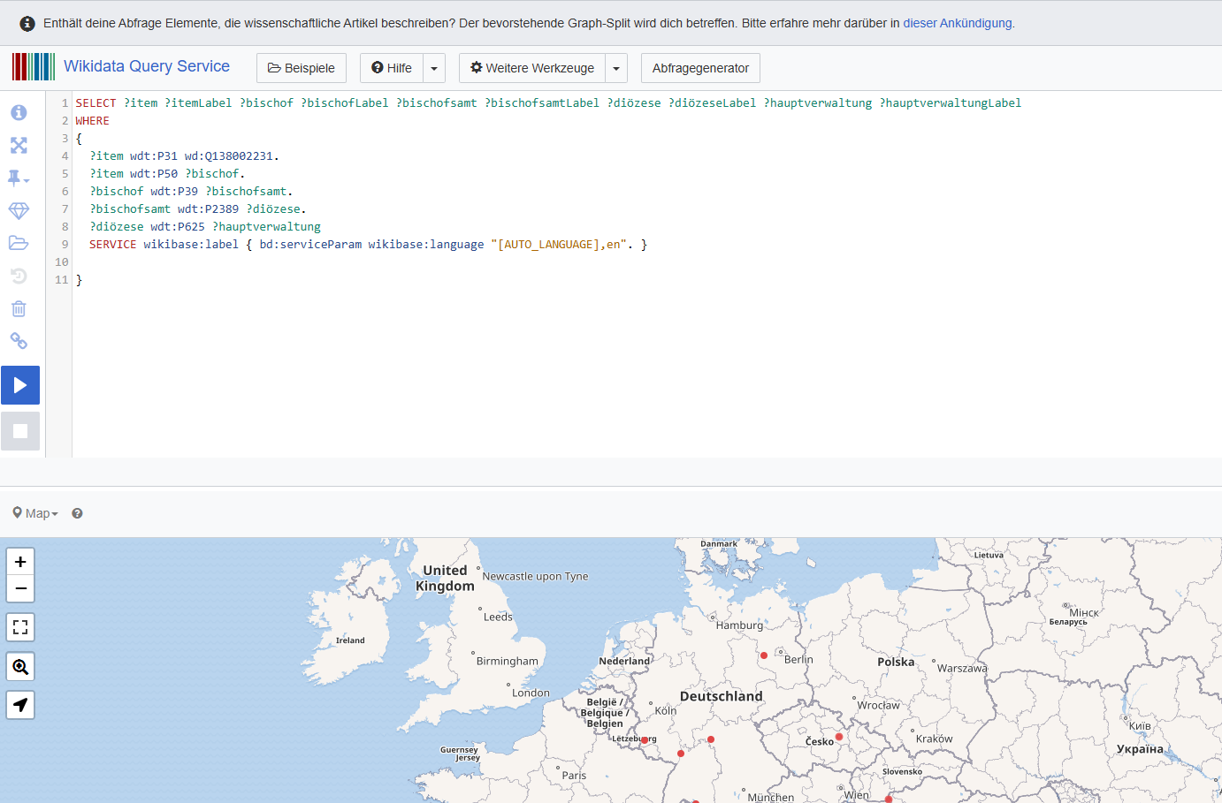1222x803 pixels.
Task: Clear the query with trash icon
Action: click(19, 308)
